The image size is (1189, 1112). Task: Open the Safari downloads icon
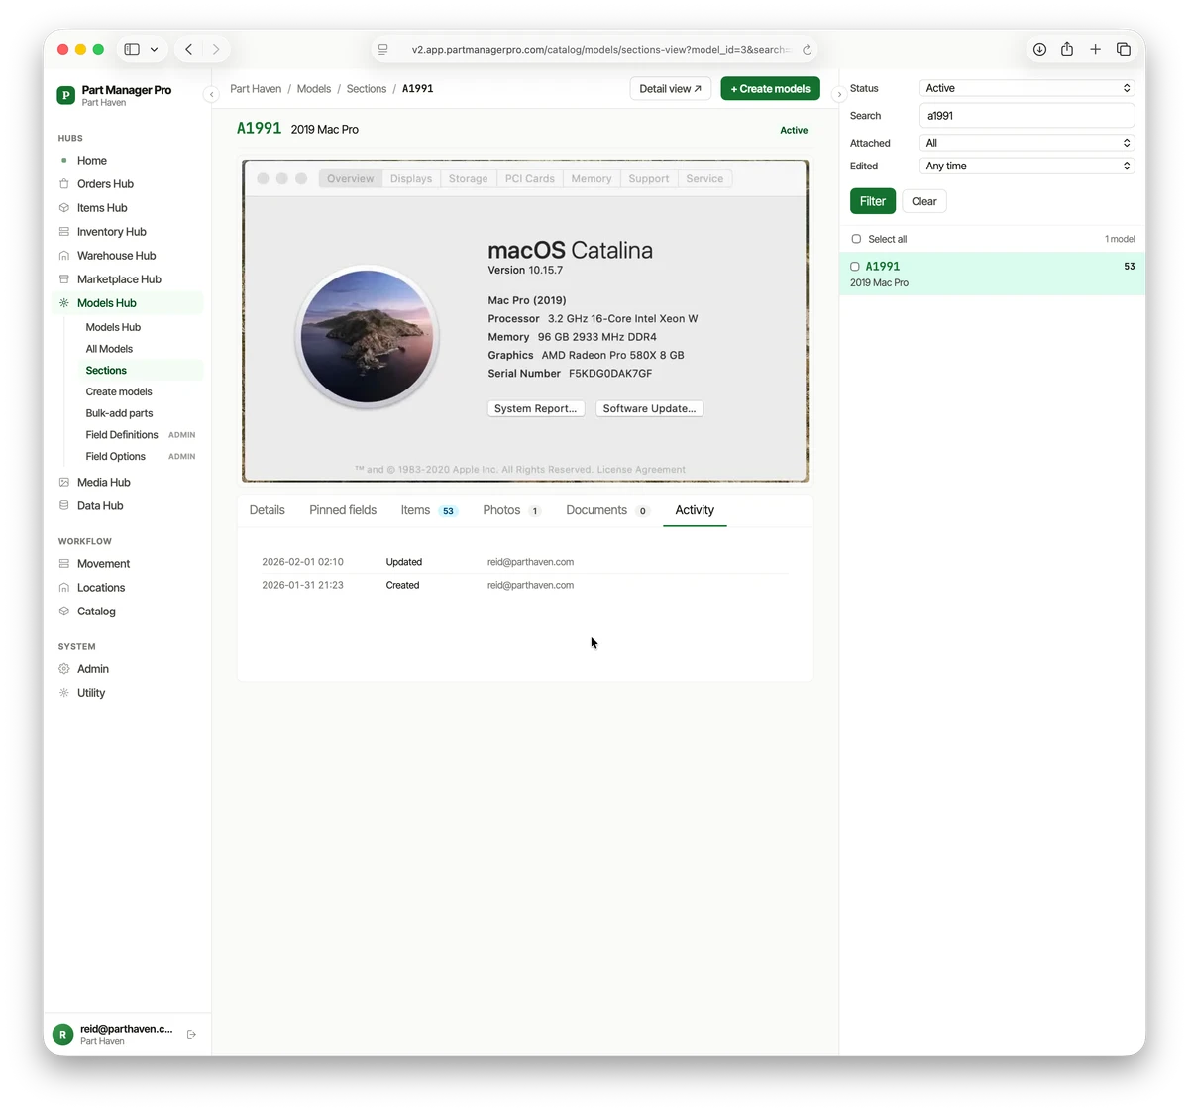pyautogui.click(x=1039, y=49)
